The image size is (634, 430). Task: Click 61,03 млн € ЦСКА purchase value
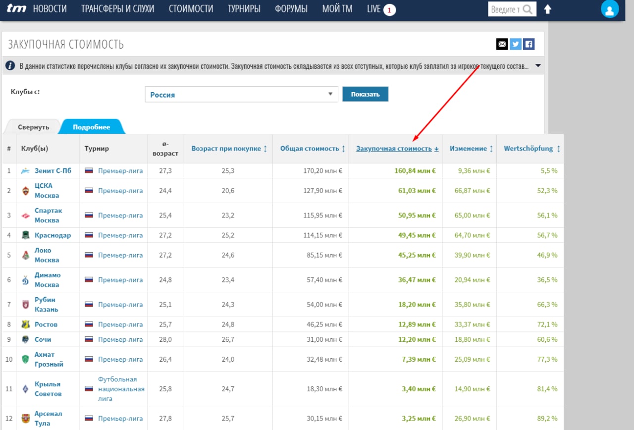(x=417, y=191)
